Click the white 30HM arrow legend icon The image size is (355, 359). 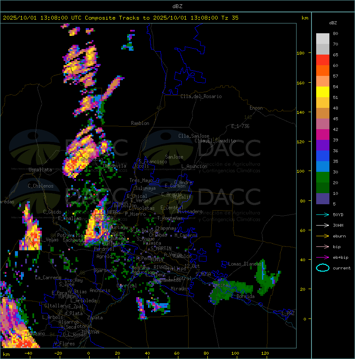tap(323, 225)
